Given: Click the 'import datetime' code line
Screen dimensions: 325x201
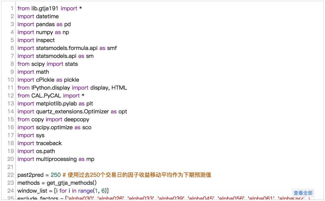Looking at the screenshot, I should [x=38, y=17].
